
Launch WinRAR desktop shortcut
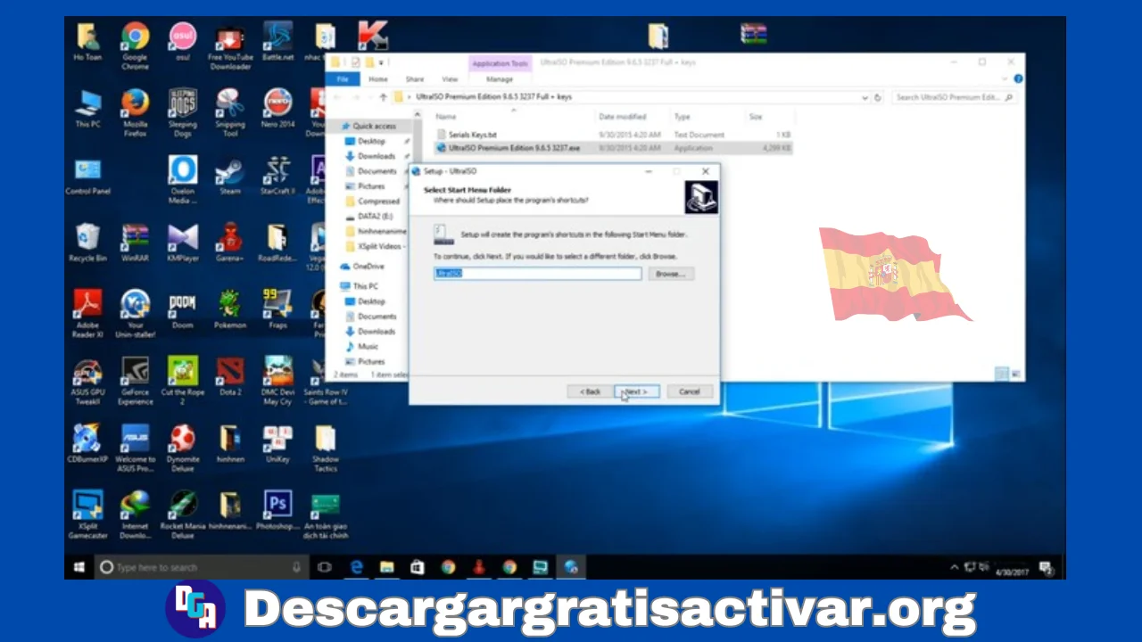pyautogui.click(x=135, y=243)
